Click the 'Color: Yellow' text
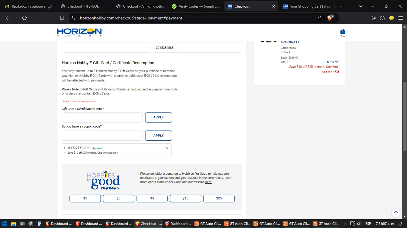Screen dimensions: 407x228 tap(288, 48)
